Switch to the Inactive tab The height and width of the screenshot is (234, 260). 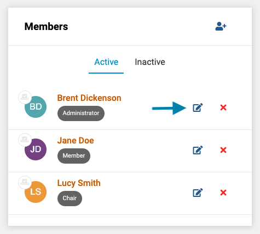(150, 62)
